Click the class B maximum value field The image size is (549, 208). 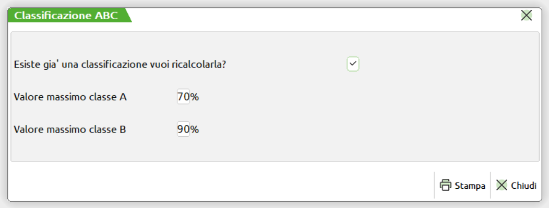tap(183, 129)
